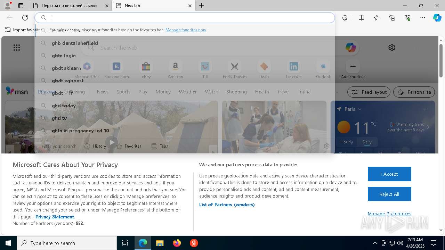The height and width of the screenshot is (250, 445).
Task: Open Collections icon in toolbar
Action: pyautogui.click(x=392, y=18)
